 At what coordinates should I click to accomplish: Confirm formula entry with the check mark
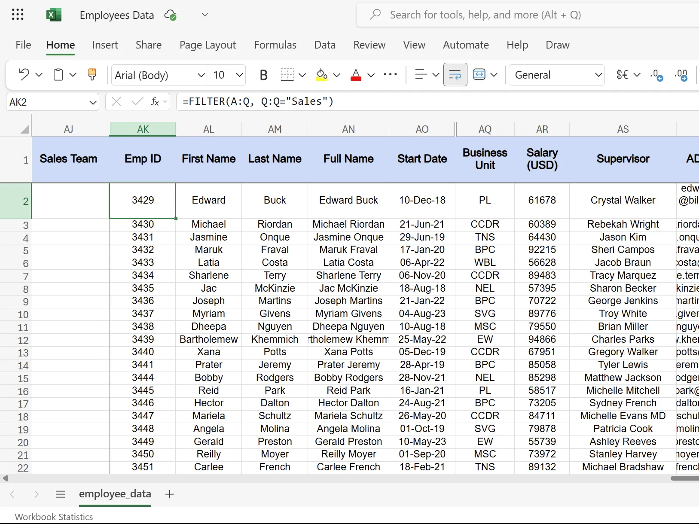click(137, 101)
